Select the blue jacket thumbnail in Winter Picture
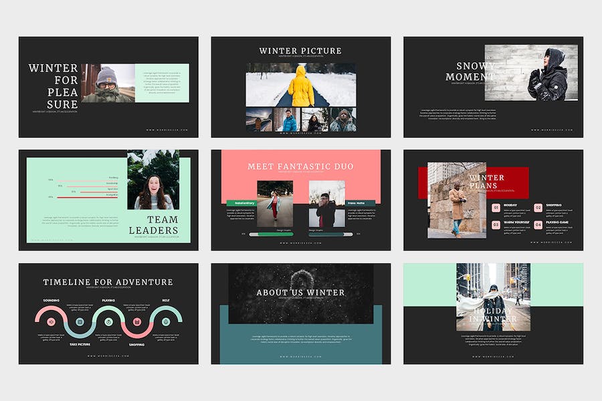The image size is (602, 401). coord(287,120)
